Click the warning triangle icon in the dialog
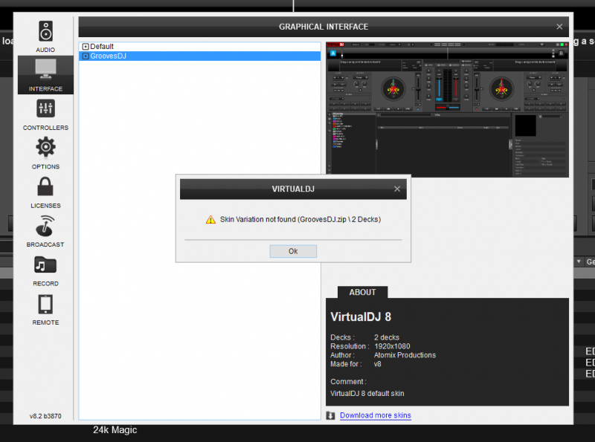The width and height of the screenshot is (595, 442). [210, 219]
